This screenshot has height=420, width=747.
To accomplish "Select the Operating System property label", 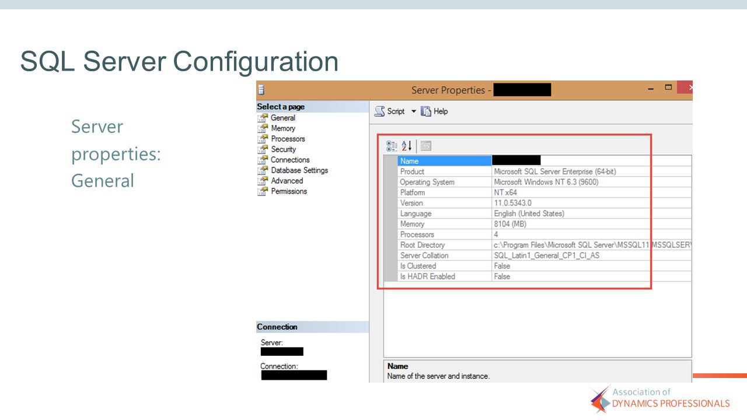I will tap(427, 182).
